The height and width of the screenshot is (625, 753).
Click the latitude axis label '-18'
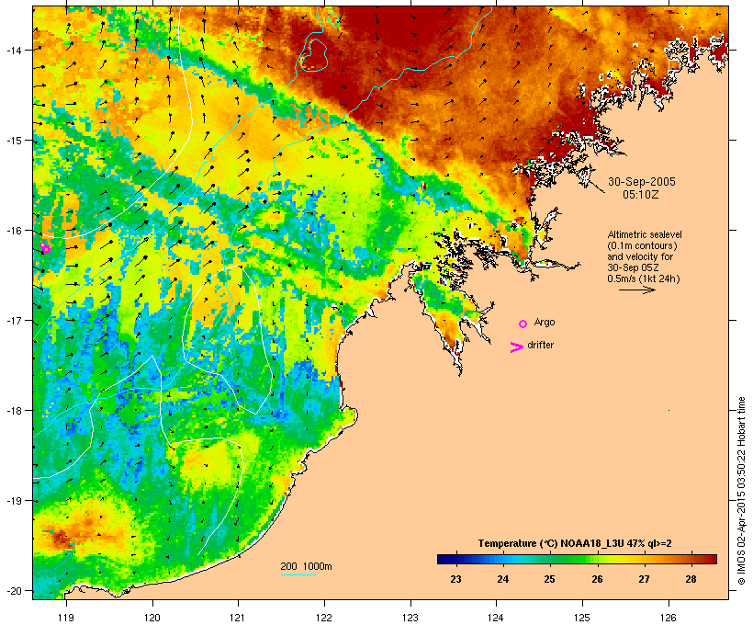(13, 411)
